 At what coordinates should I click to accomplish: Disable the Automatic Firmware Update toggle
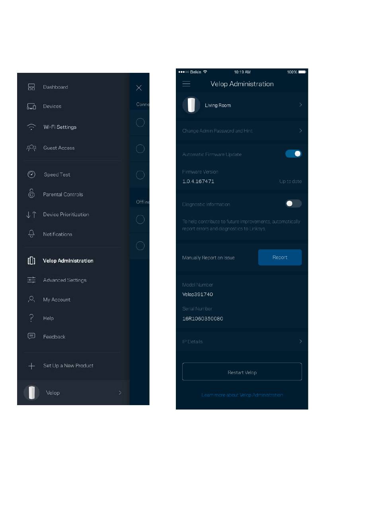pos(294,154)
